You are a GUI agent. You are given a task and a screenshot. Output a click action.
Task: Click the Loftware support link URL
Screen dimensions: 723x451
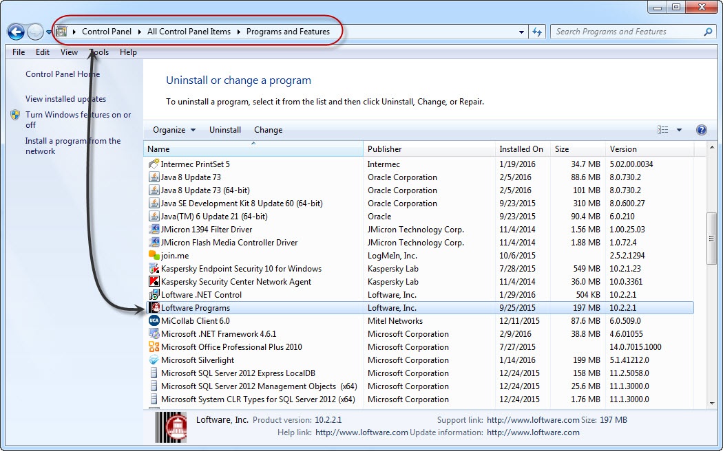[x=533, y=419]
